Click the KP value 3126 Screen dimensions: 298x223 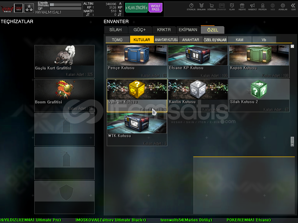click(113, 8)
